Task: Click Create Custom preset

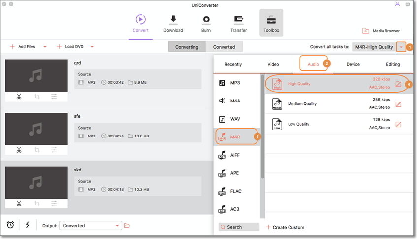Action: pyautogui.click(x=285, y=227)
